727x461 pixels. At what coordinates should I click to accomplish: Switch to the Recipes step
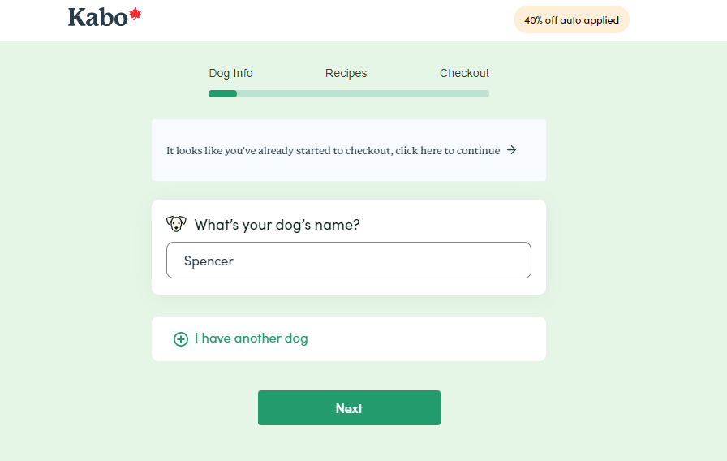click(346, 73)
